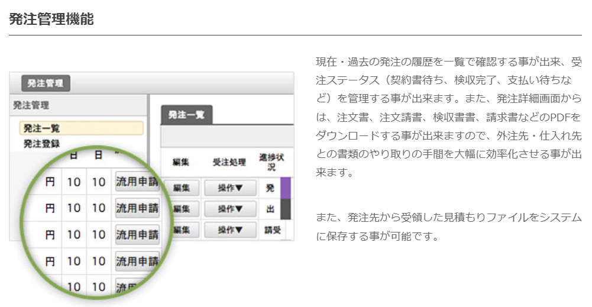Screen dimensions: 592x307
Task: Open the 操作▼ dropdown in third row
Action: 229,230
